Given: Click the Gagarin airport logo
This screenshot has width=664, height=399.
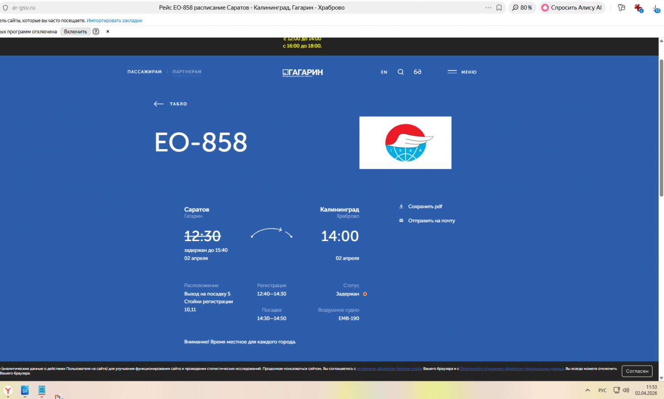Looking at the screenshot, I should point(303,73).
